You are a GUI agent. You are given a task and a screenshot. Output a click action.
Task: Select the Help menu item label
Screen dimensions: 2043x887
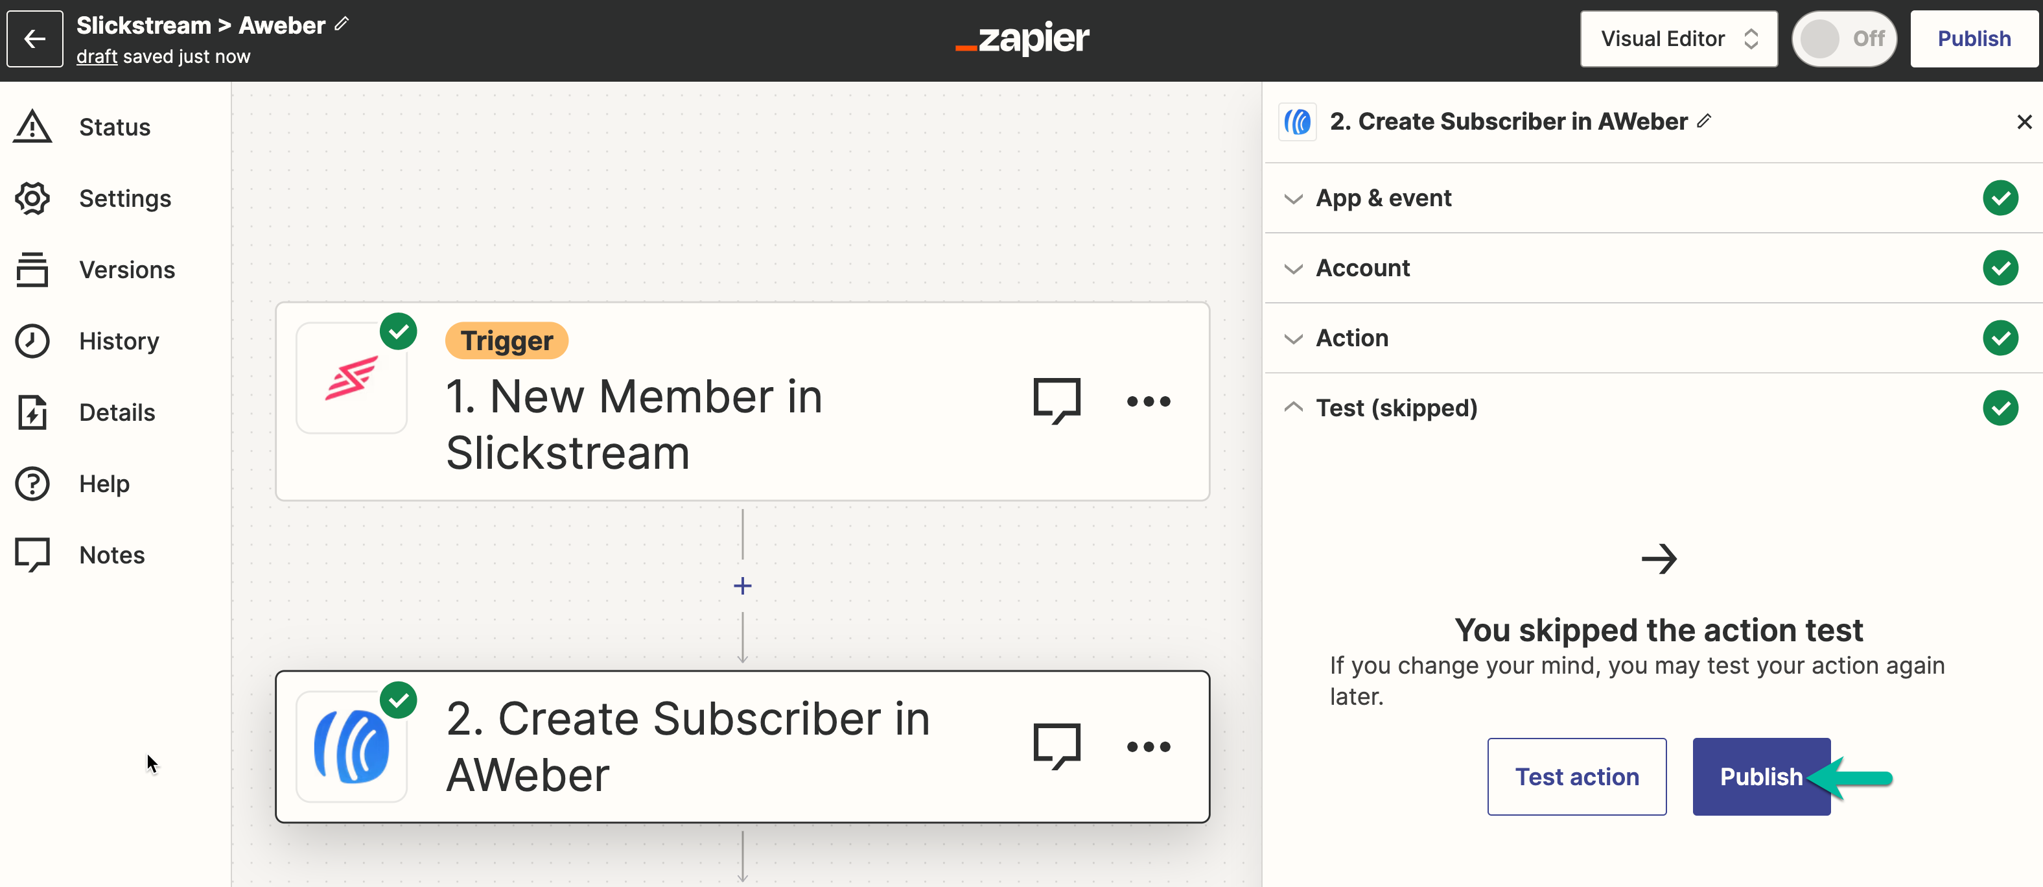[105, 484]
